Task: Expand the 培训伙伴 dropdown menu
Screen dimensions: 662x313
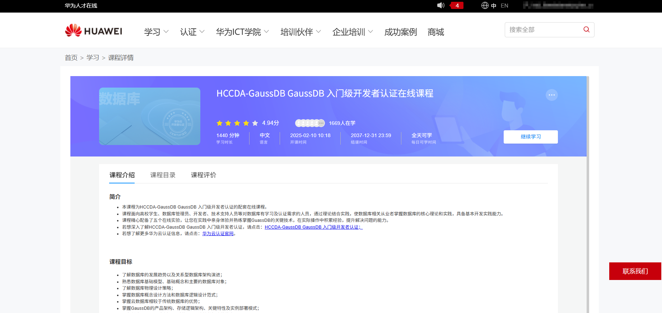Action: (300, 32)
